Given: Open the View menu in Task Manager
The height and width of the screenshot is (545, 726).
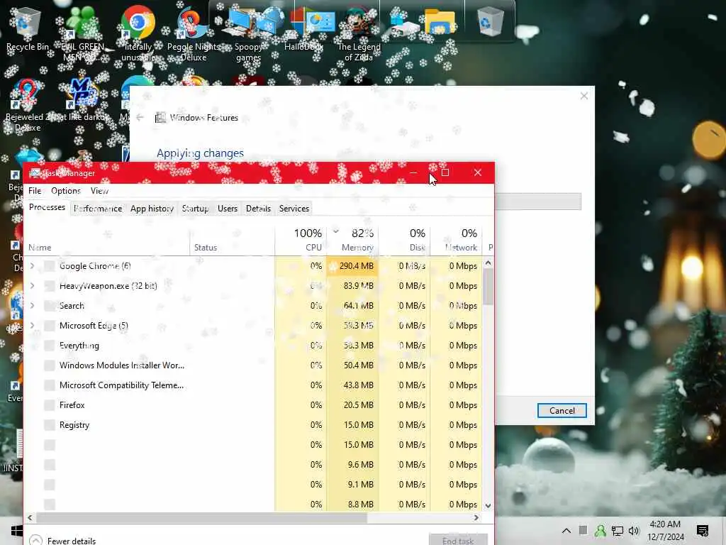Looking at the screenshot, I should 99,191.
